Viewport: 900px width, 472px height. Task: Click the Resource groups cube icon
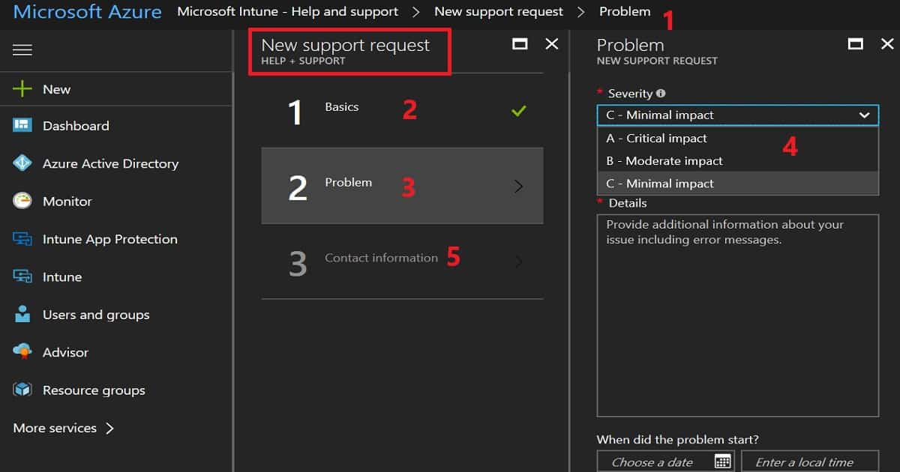coord(22,390)
